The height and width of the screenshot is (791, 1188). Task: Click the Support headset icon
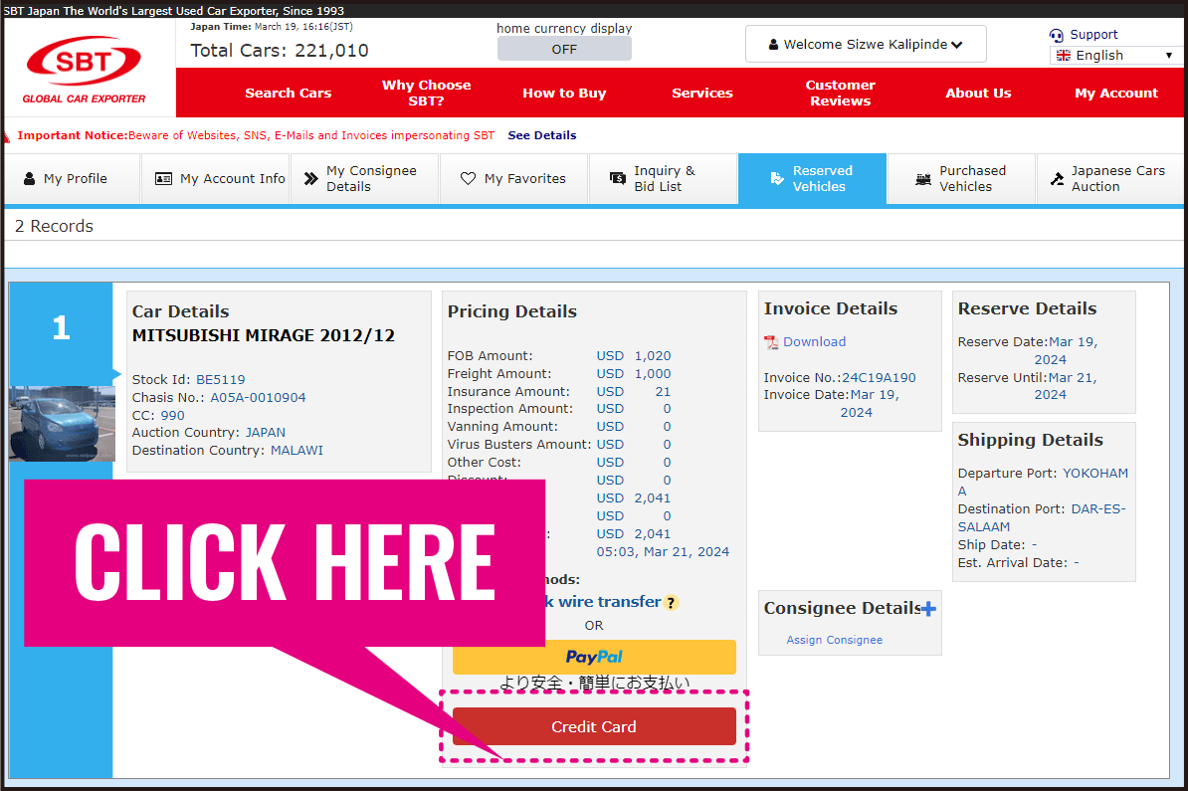coord(1057,35)
